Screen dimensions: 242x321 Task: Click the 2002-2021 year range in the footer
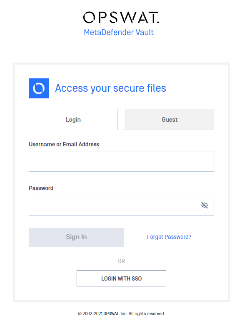[x=92, y=313]
